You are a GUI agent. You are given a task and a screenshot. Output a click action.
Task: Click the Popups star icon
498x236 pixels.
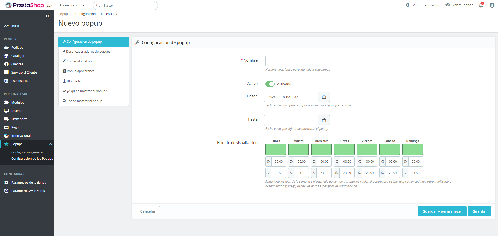(x=6, y=144)
